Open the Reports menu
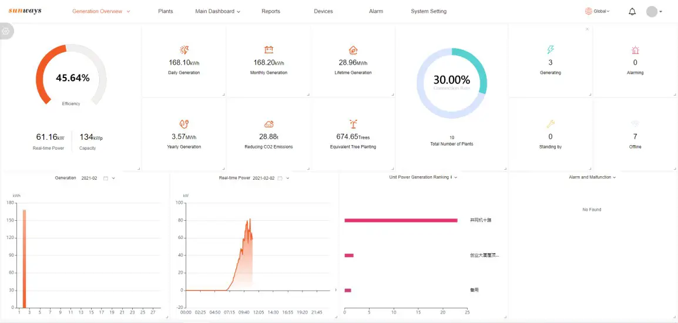Screen dimensions: 678x323 271,11
